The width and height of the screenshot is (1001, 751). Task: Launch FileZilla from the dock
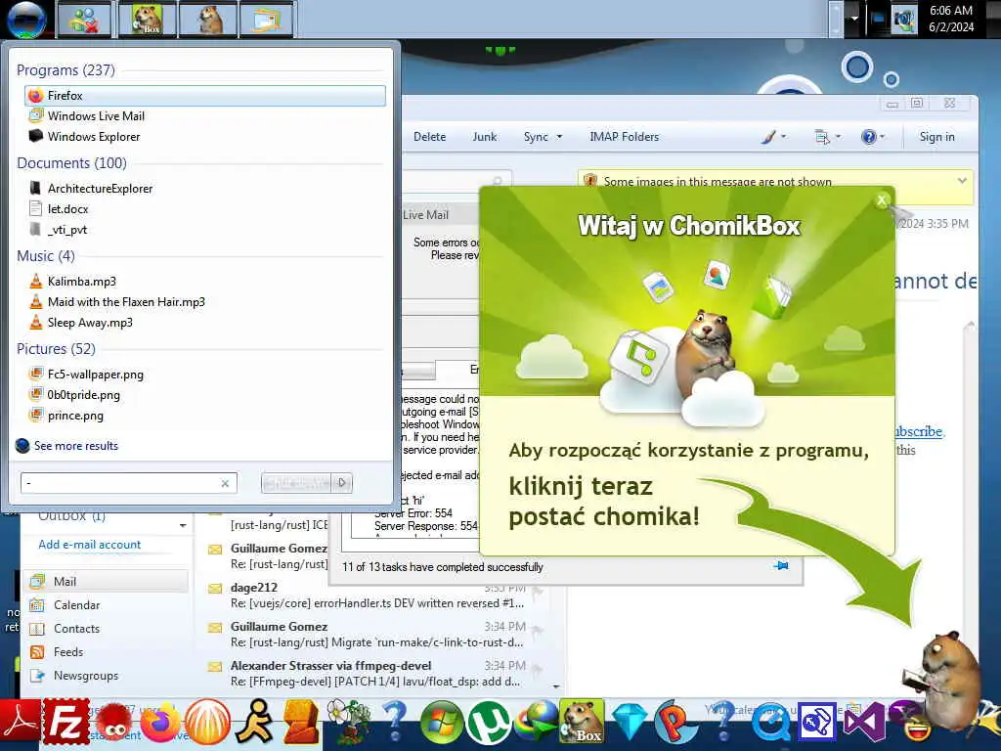click(66, 722)
